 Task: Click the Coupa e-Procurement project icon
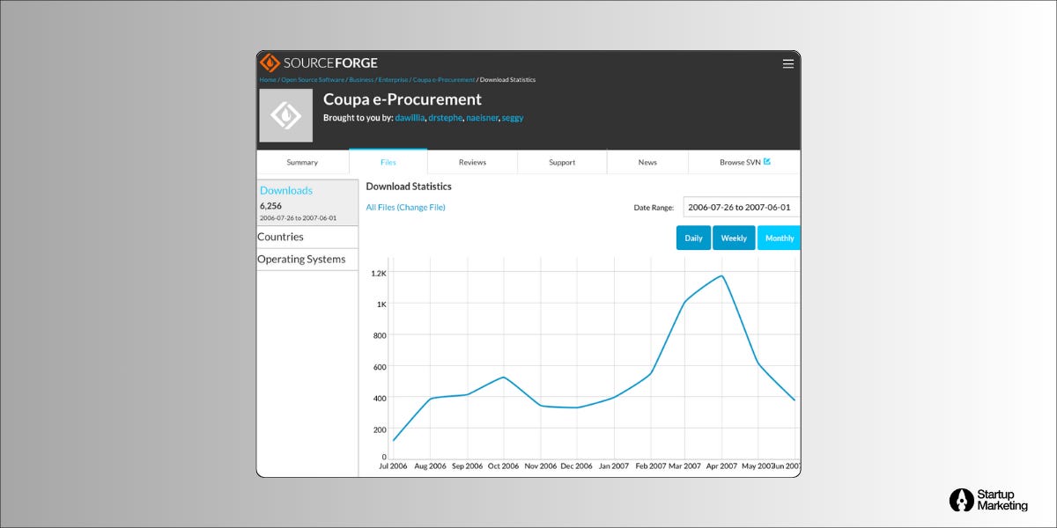285,115
